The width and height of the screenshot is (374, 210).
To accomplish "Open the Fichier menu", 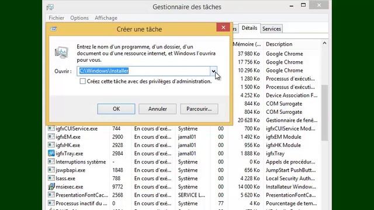I will tap(56, 18).
